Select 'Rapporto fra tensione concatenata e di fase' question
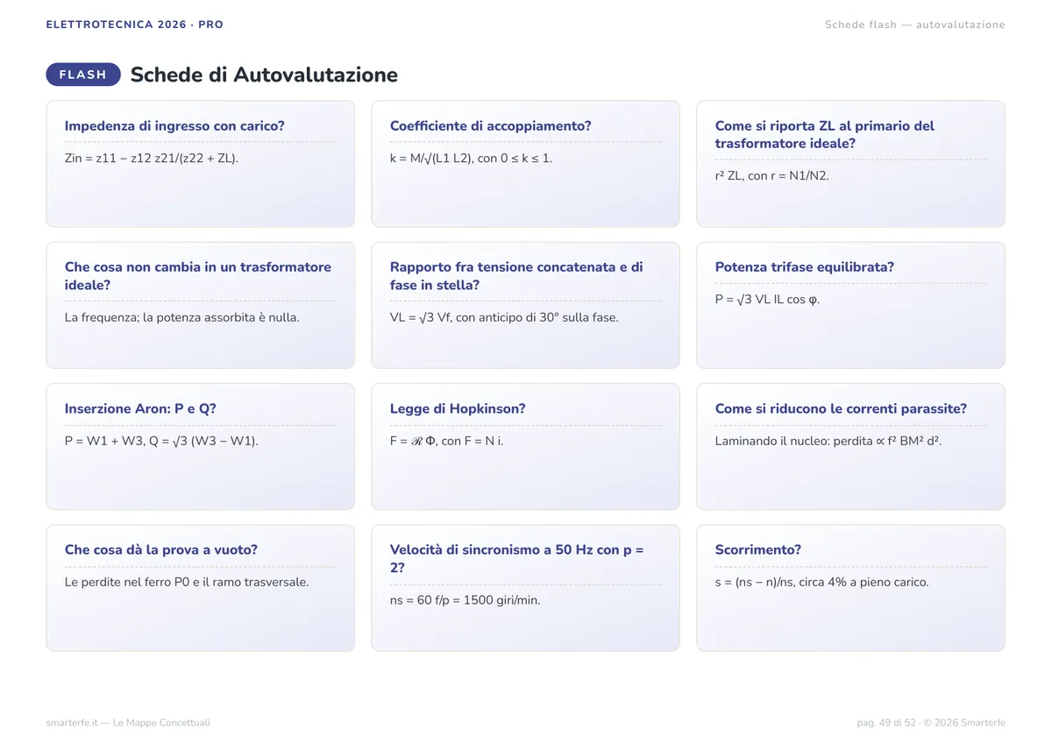The image size is (1052, 744). click(516, 276)
